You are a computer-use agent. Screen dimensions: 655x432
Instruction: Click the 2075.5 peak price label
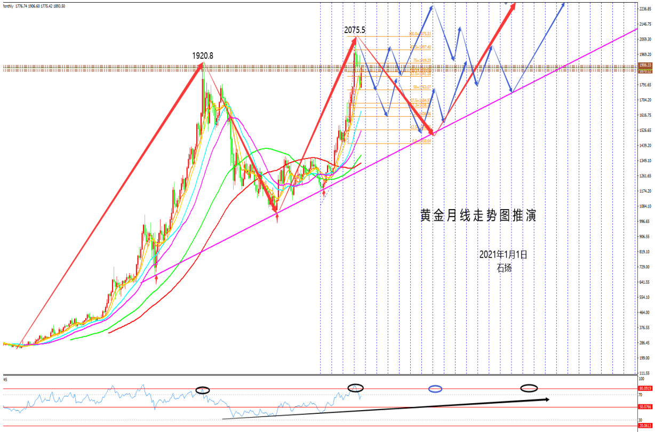click(355, 30)
